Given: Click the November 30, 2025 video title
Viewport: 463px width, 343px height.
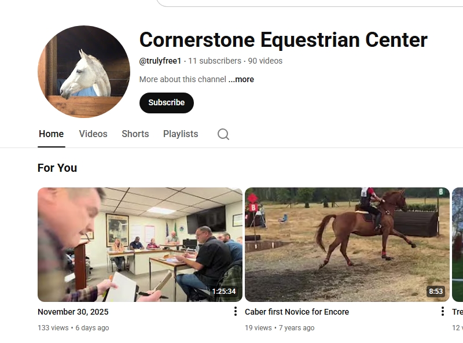Looking at the screenshot, I should tap(73, 312).
